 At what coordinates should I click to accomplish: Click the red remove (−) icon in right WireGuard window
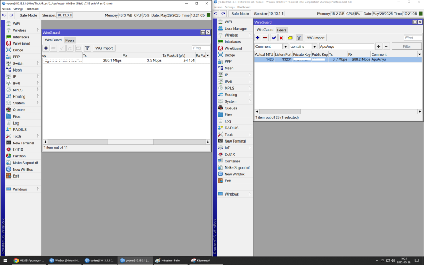pyautogui.click(x=266, y=38)
